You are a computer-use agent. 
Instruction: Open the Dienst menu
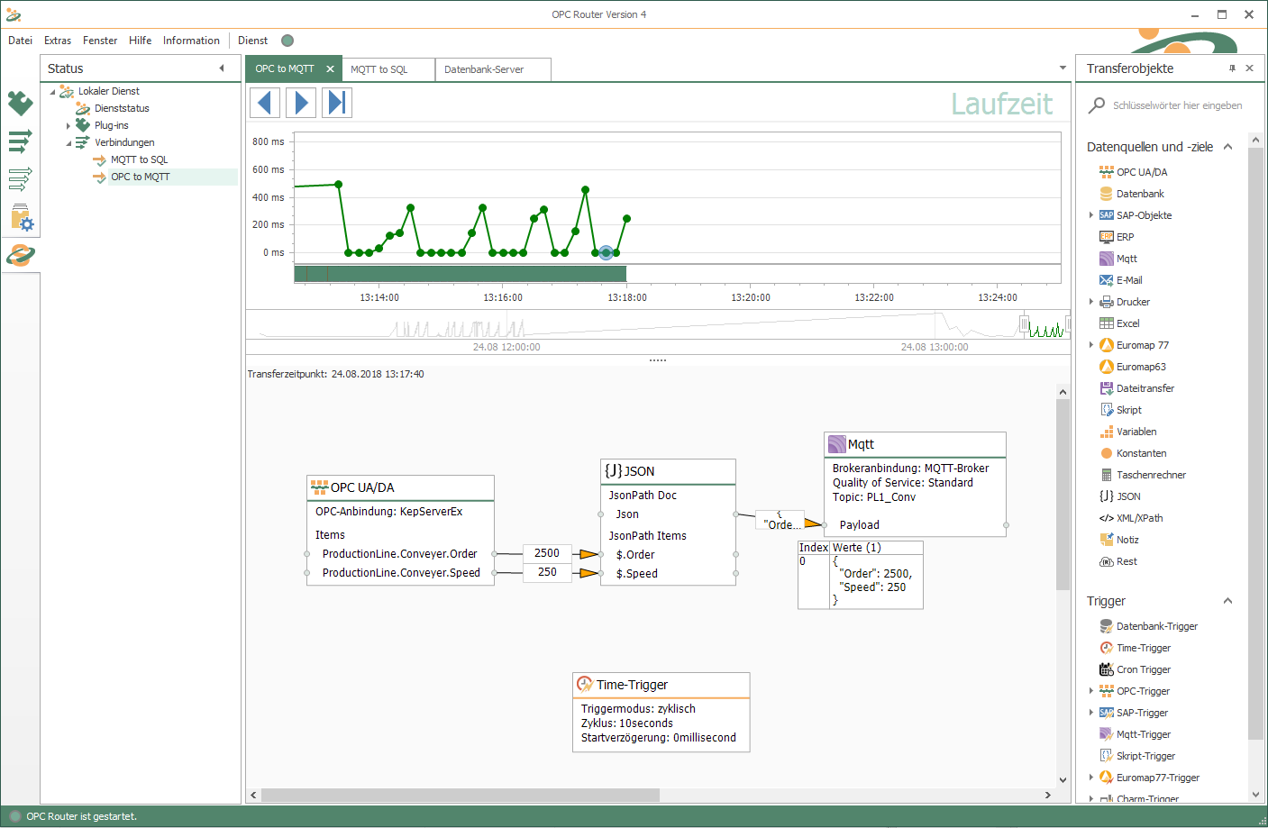click(252, 41)
